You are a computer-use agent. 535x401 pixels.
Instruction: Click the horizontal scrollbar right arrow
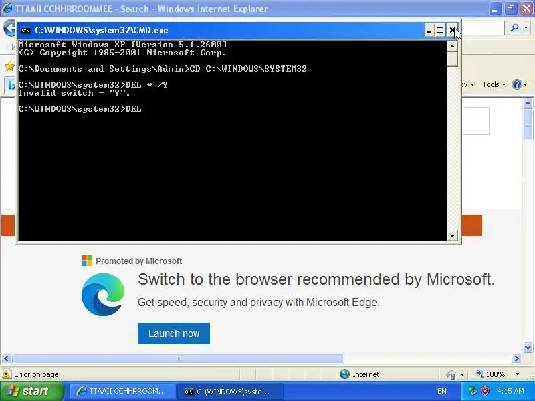coord(516,358)
